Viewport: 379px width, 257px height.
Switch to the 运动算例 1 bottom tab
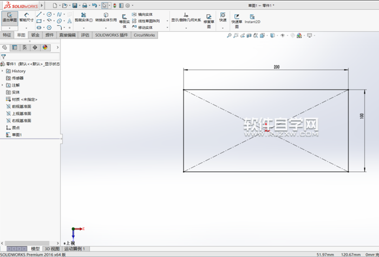[x=75, y=248]
